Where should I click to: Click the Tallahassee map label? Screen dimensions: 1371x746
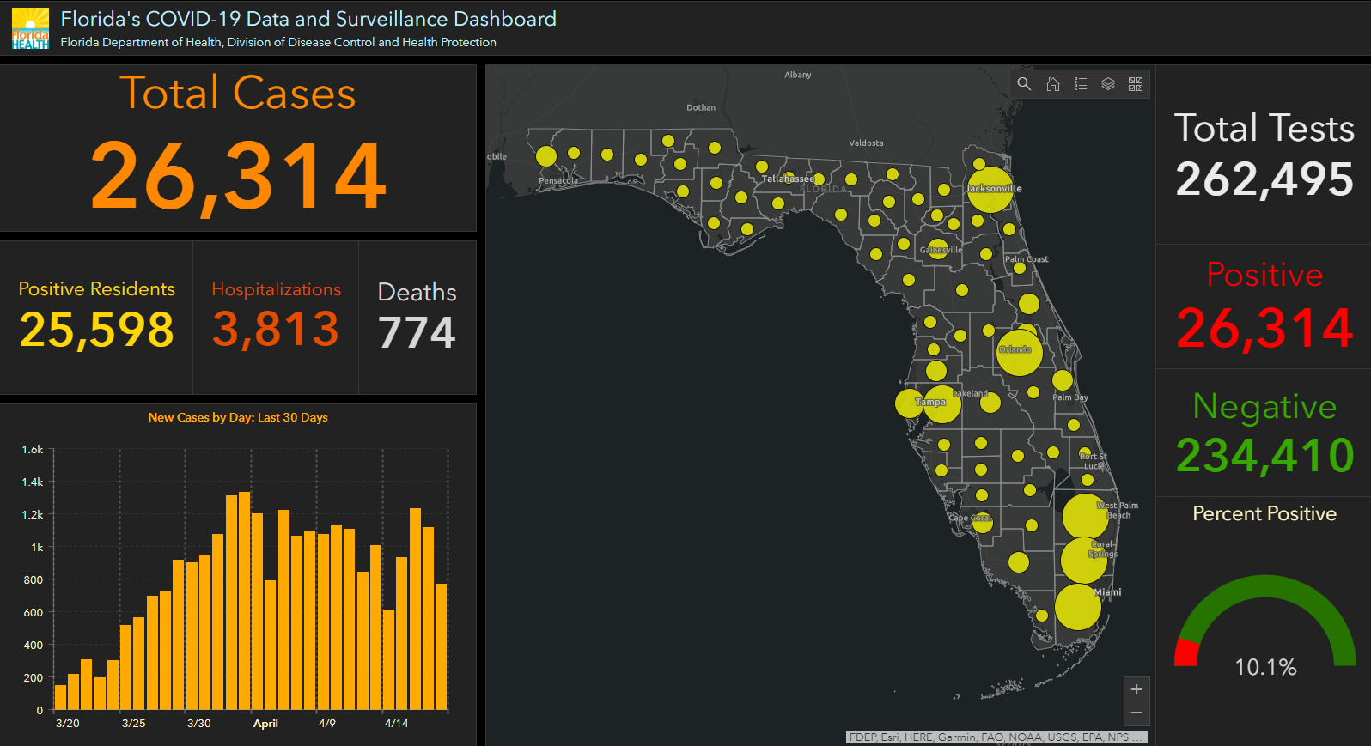[x=788, y=179]
